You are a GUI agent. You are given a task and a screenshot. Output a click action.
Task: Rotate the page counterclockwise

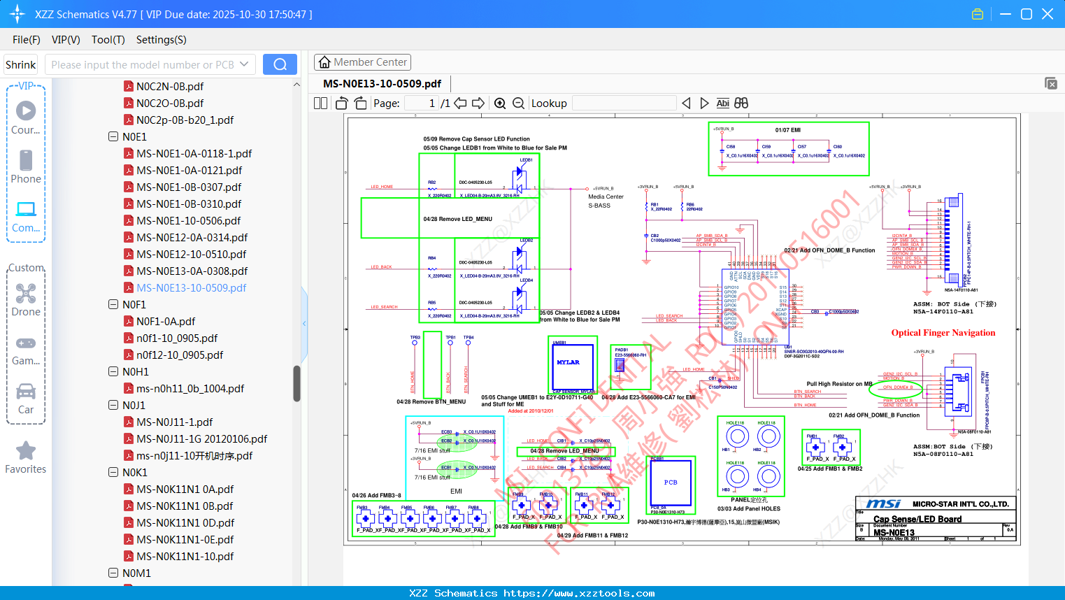pyautogui.click(x=342, y=103)
